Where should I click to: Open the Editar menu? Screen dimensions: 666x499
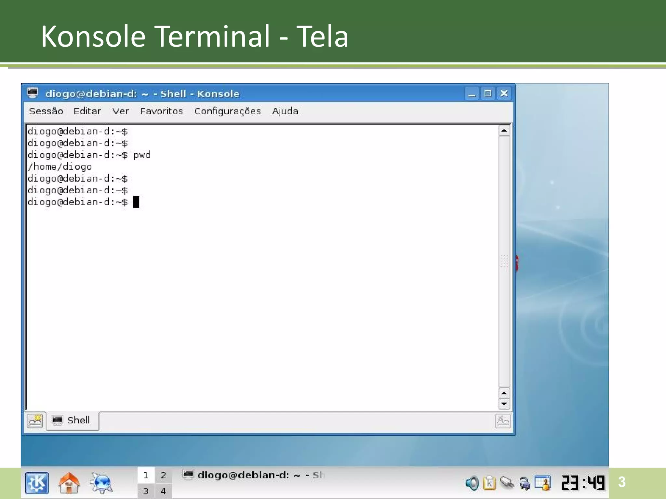(87, 111)
